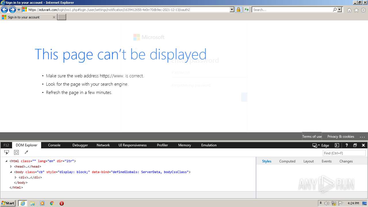This screenshot has height=207, width=368.
Task: Expand the head node
Action: (x=11, y=166)
